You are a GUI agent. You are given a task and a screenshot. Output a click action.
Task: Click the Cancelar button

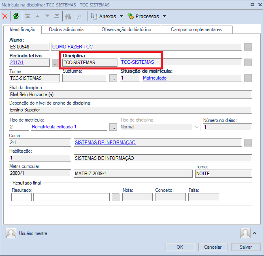213,247
